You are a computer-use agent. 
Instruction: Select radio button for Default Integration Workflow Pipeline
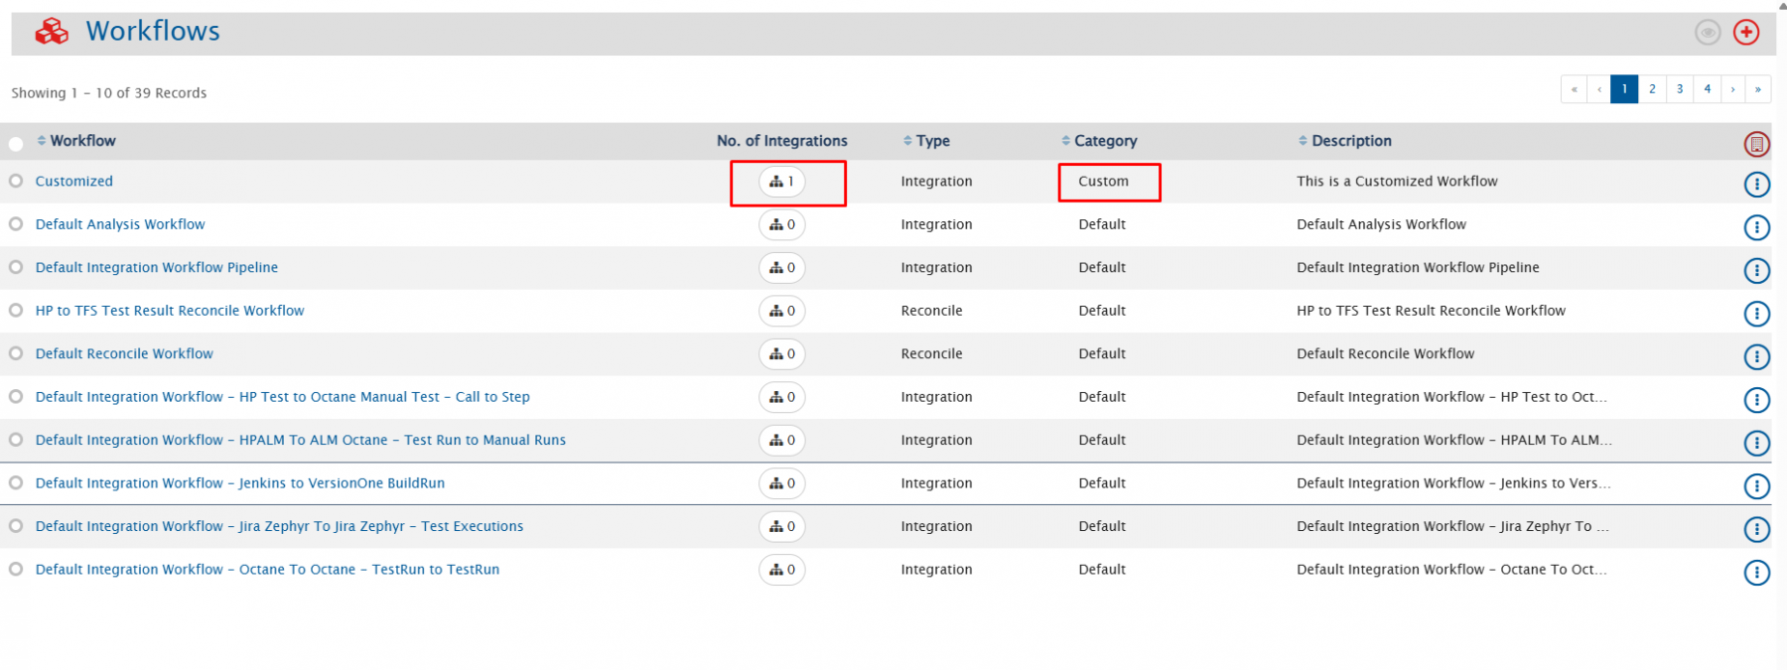16,267
